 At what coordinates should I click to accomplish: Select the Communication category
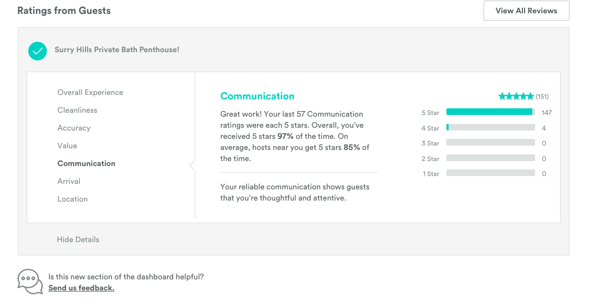pyautogui.click(x=86, y=163)
